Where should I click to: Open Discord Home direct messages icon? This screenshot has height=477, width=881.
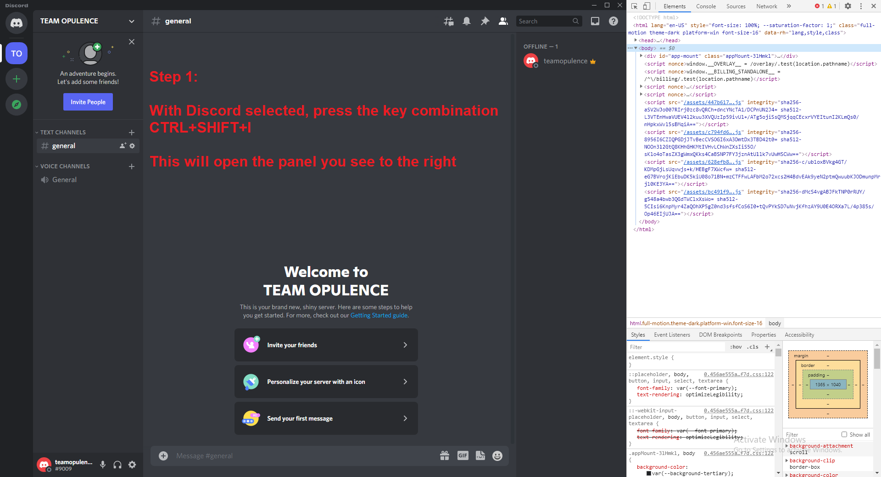point(17,23)
